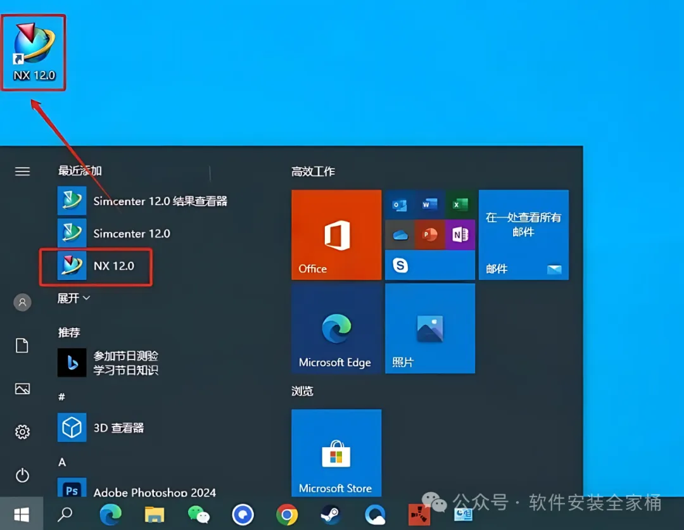Launch Adobe Photoshop 2024
The width and height of the screenshot is (684, 530).
pos(137,489)
